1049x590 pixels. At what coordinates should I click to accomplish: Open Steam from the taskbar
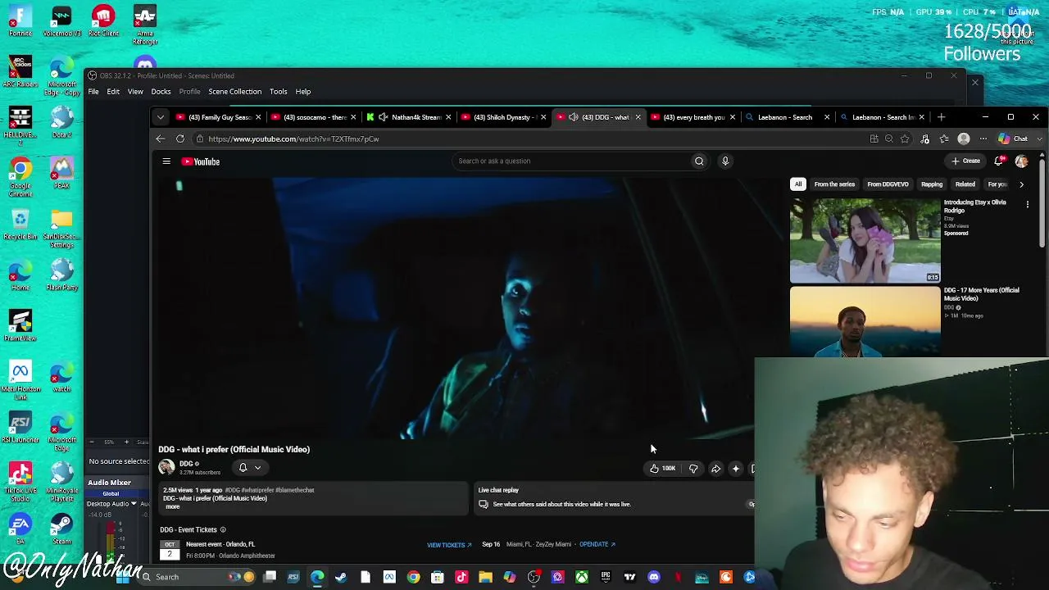click(x=341, y=578)
